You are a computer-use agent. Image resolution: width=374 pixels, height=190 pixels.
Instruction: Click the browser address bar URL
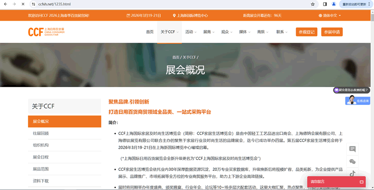point(54,4)
